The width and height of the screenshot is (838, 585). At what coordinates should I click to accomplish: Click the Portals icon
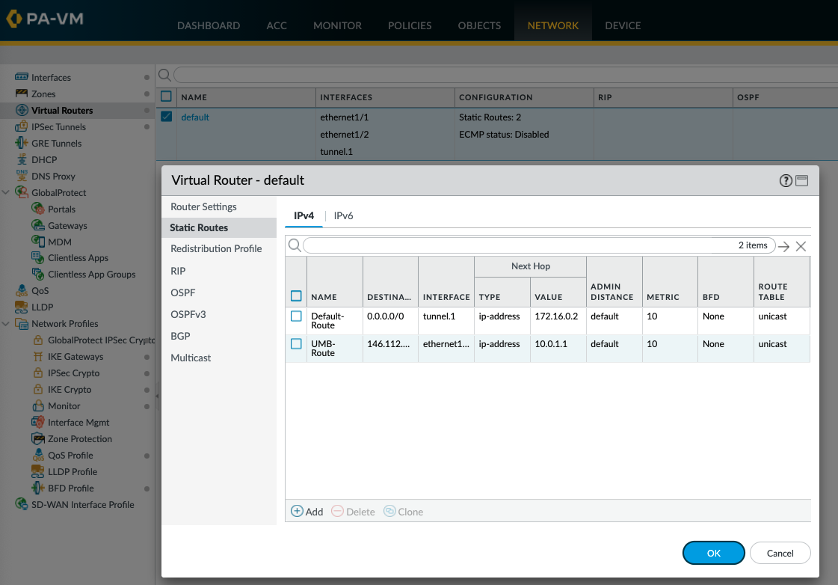[38, 209]
